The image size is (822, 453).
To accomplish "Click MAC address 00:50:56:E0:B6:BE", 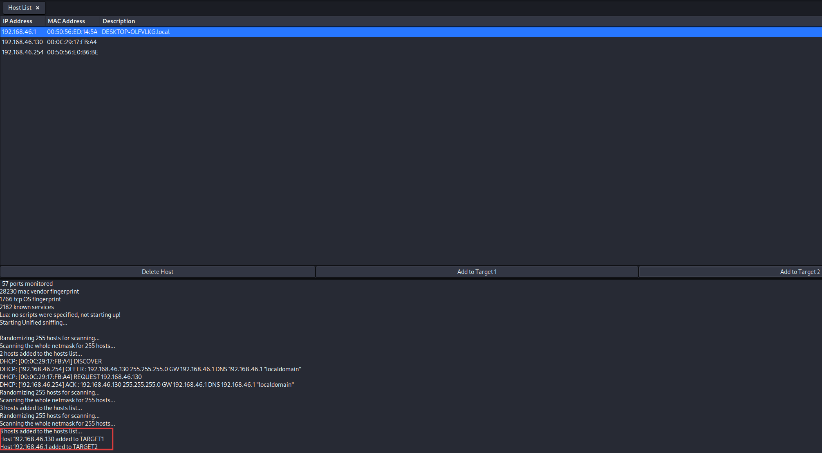I will click(x=73, y=52).
